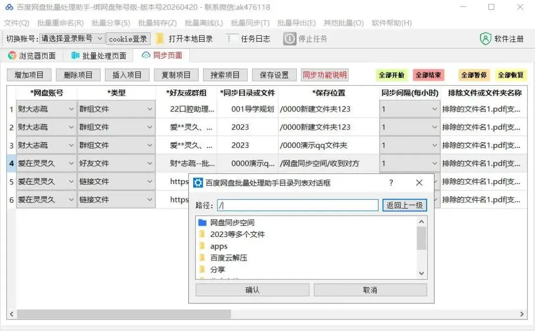This screenshot has width=535, height=331.
Task: Click the 全部暂停 button
Action: click(x=474, y=75)
